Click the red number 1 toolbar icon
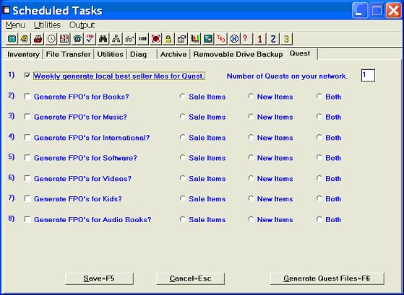404x295 pixels. [260, 39]
